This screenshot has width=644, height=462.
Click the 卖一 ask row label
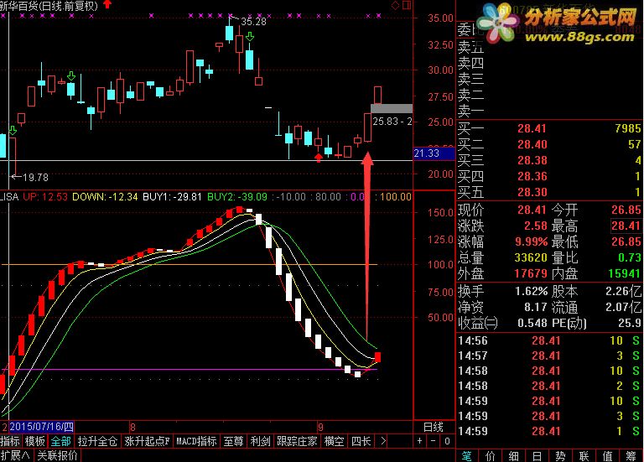pos(470,111)
